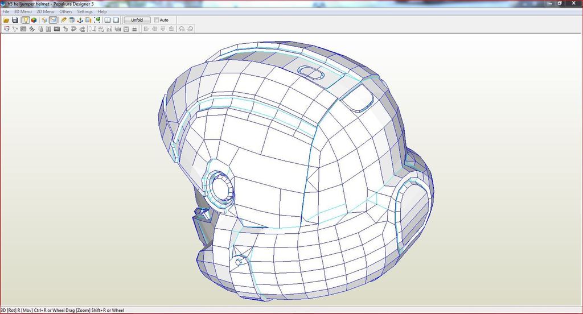The height and width of the screenshot is (314, 583).
Task: Enable the Auto checkbox
Action: point(157,20)
